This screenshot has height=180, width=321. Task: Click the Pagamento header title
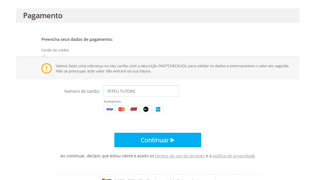point(43,16)
